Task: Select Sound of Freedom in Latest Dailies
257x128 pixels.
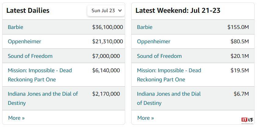Action: pyautogui.click(x=30, y=56)
